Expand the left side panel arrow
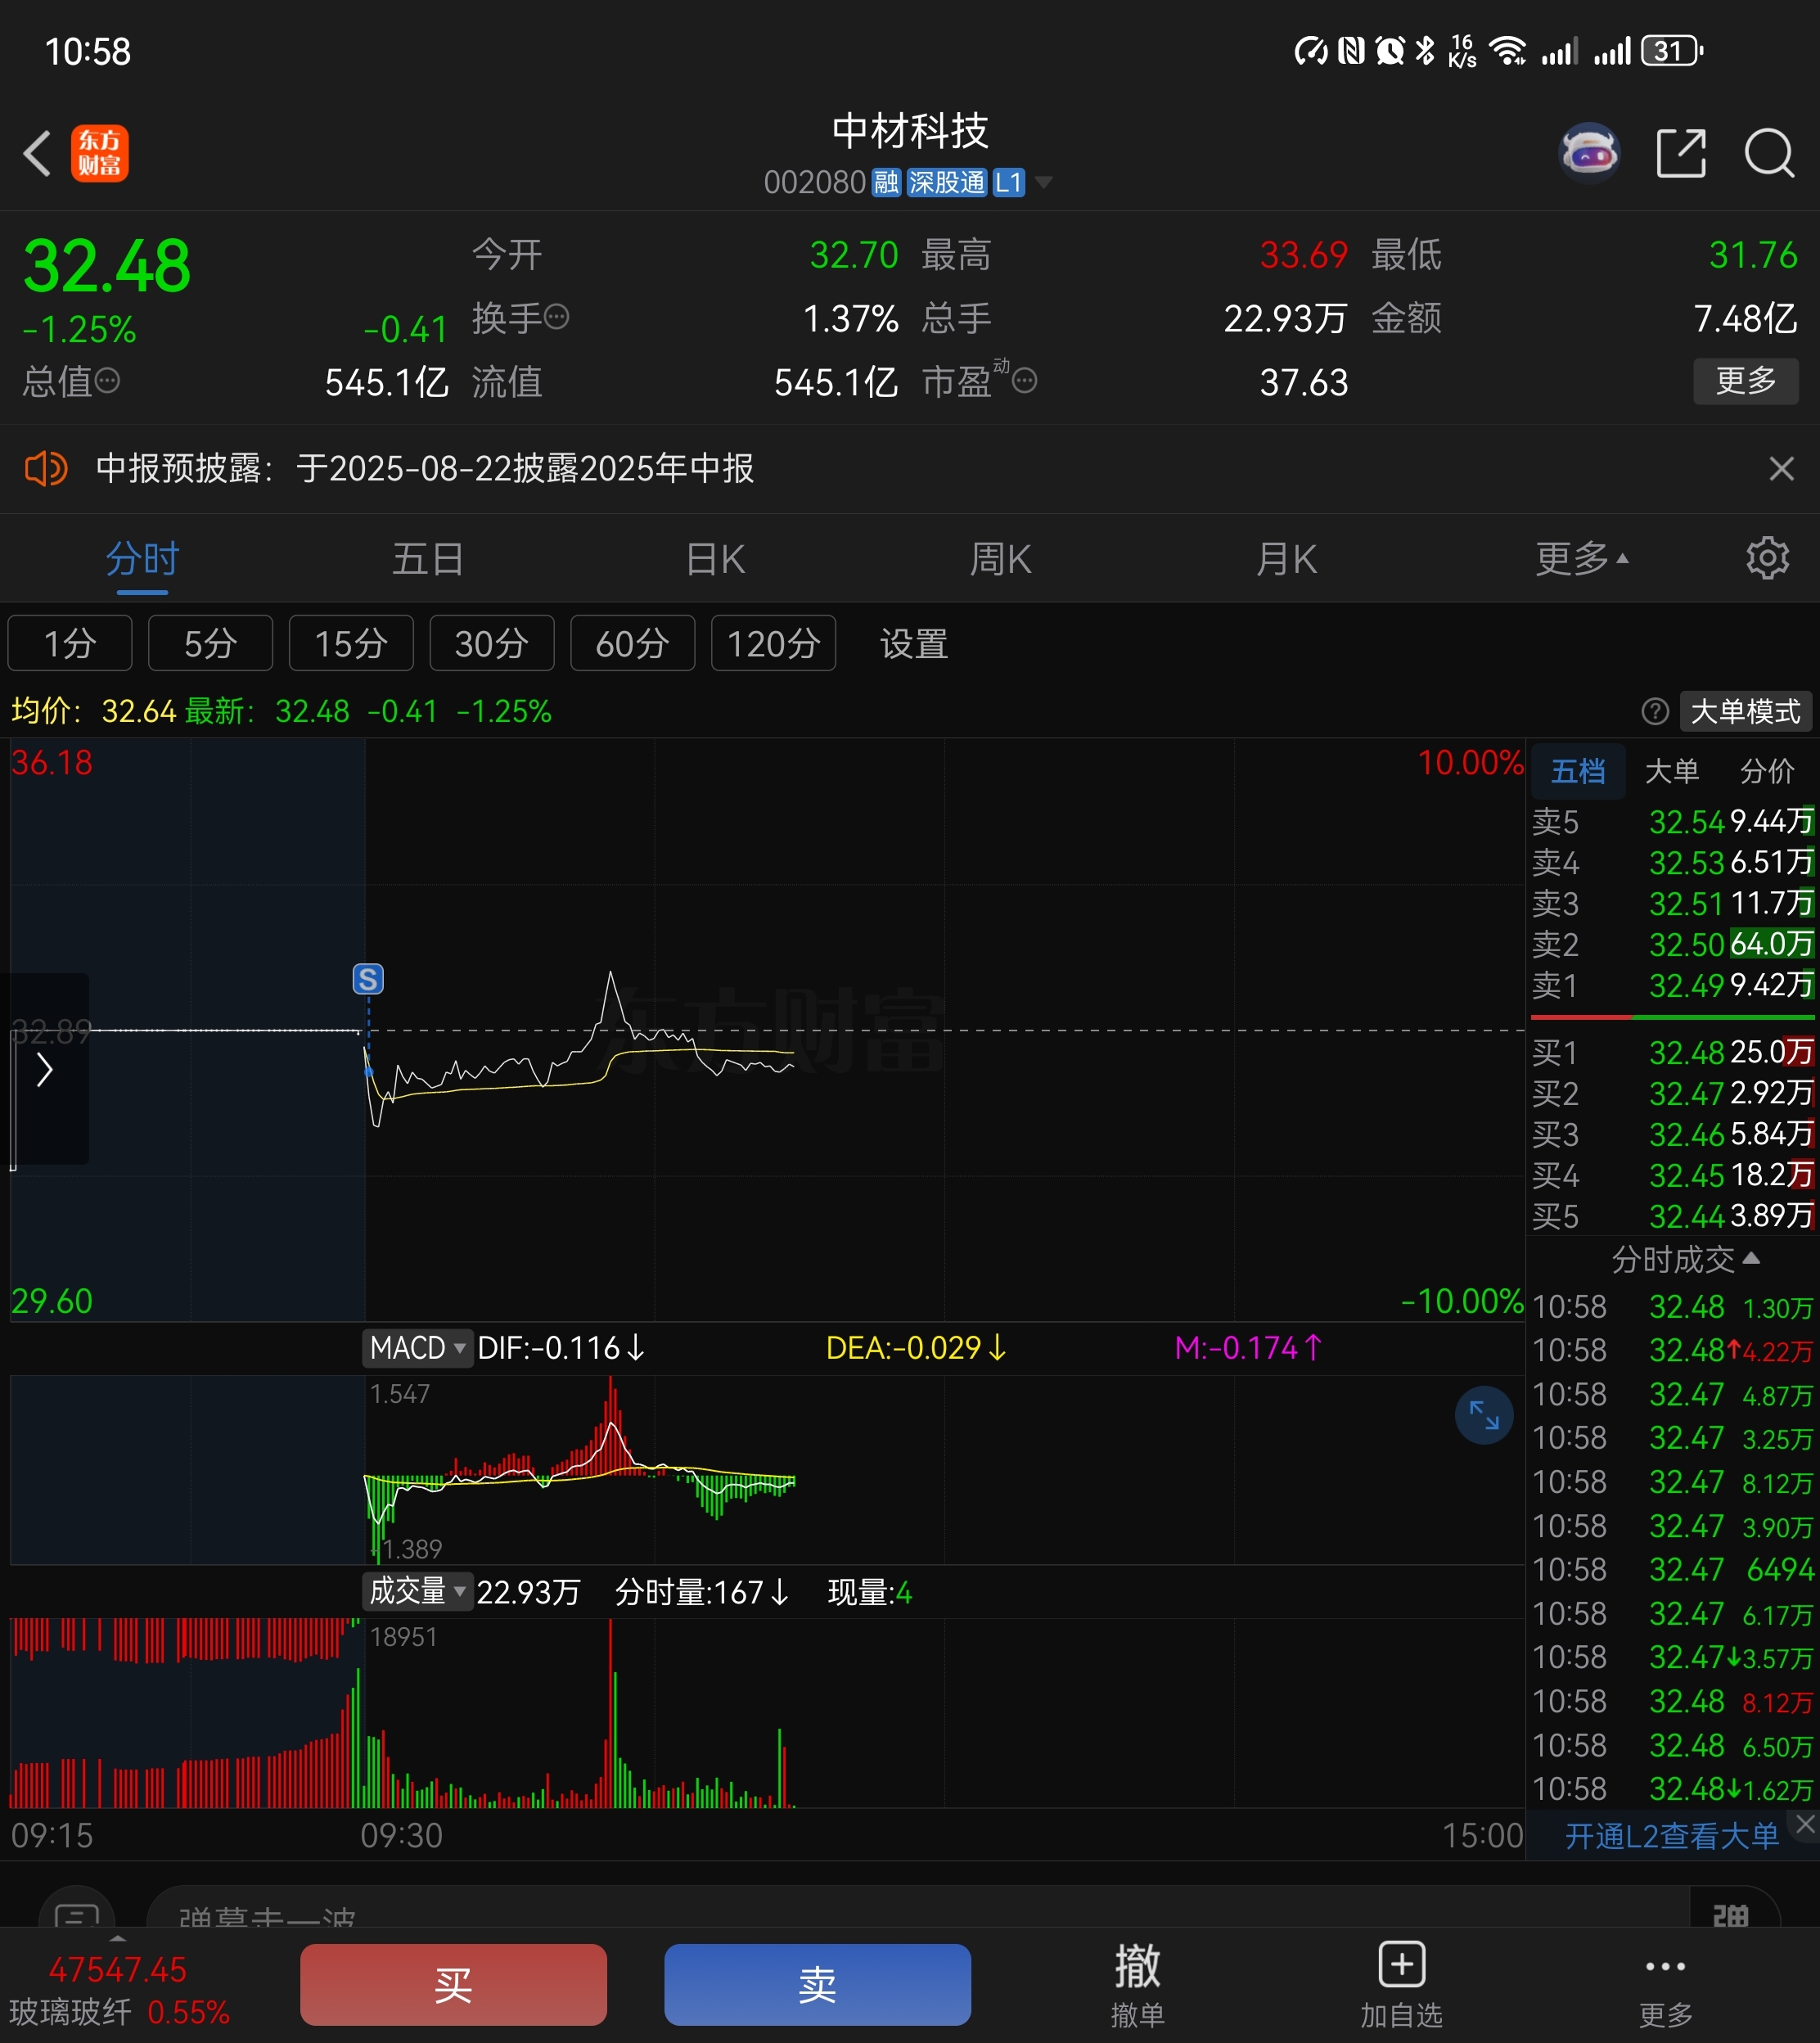This screenshot has width=1820, height=2043. point(45,1069)
